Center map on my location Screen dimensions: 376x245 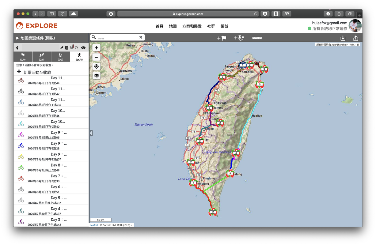tap(97, 66)
